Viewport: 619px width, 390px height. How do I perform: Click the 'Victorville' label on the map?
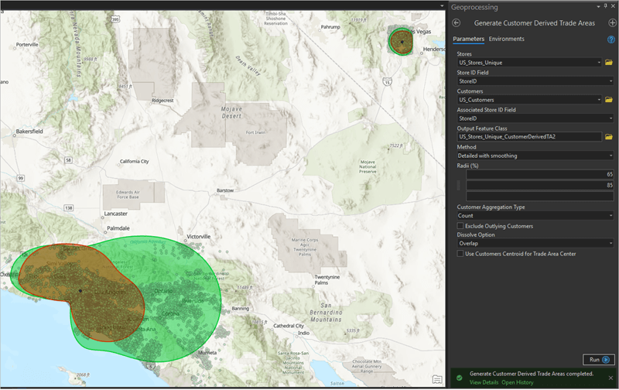point(198,237)
